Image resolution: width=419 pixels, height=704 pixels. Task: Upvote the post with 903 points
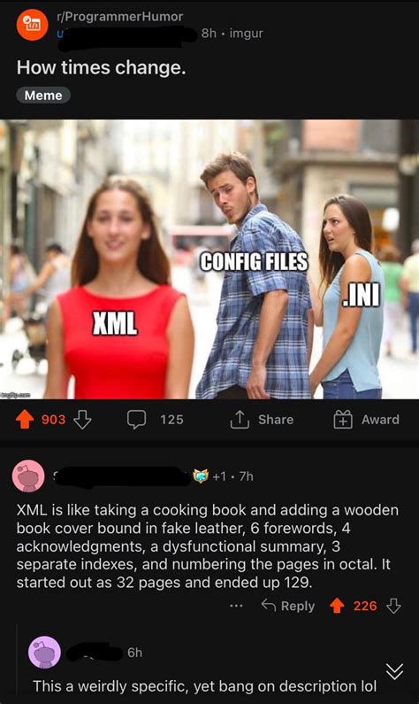point(25,420)
